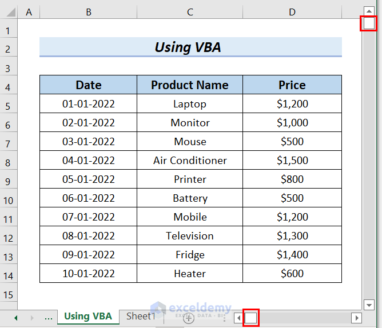
Task: Select the Mouse cell
Action: [x=190, y=142]
